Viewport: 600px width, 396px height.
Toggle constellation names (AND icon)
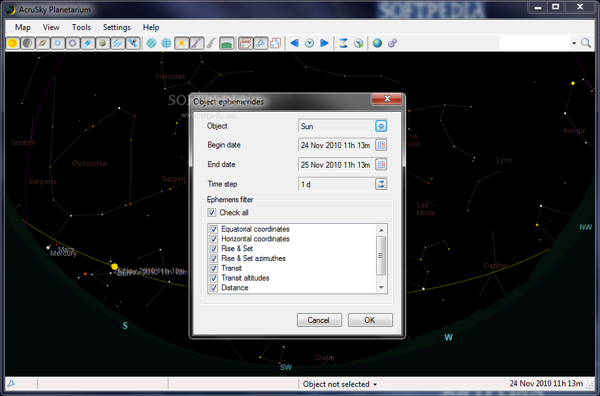click(245, 43)
